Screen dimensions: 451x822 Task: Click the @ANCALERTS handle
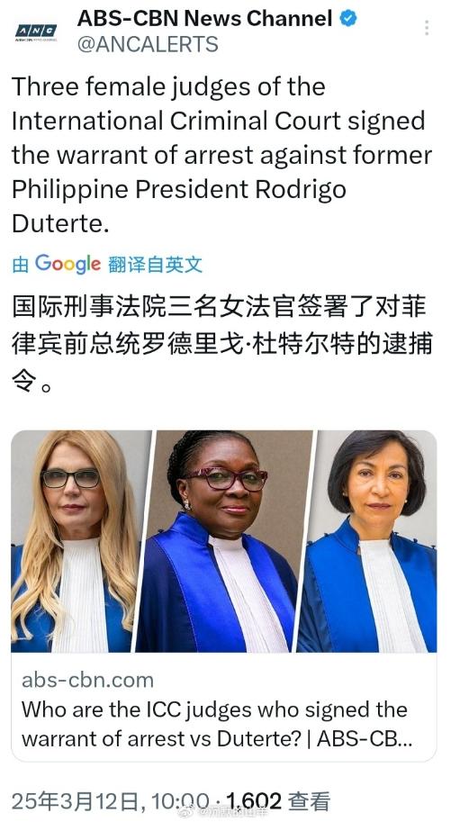pos(148,44)
